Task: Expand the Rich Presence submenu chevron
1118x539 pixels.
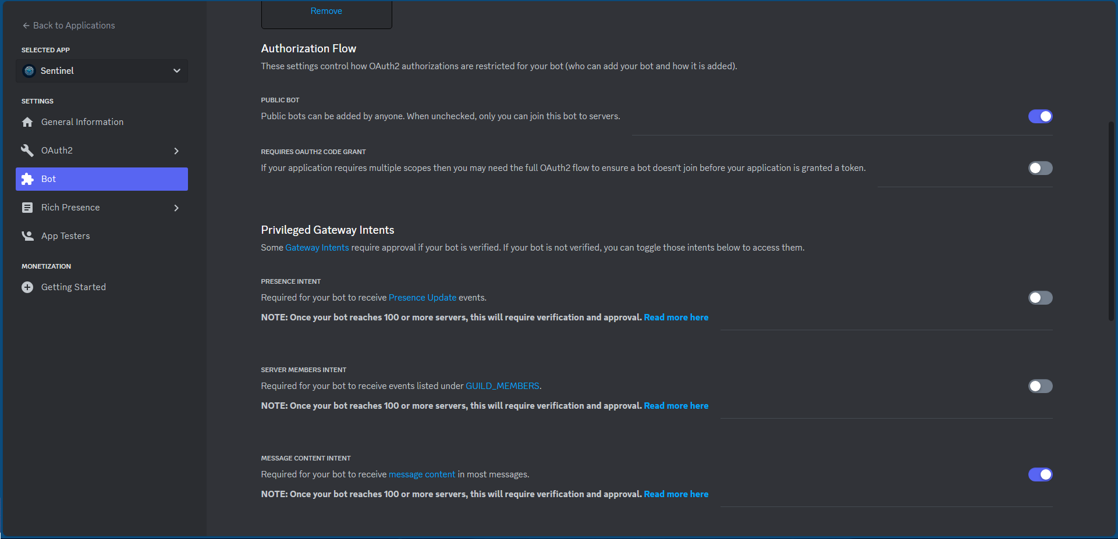Action: tap(176, 208)
